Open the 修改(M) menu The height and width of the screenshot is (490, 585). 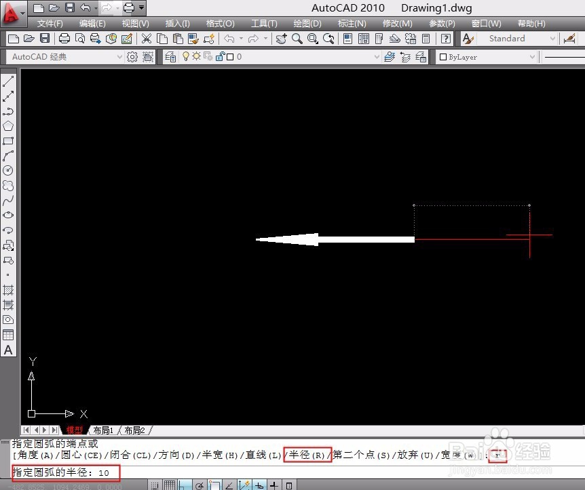click(x=397, y=24)
